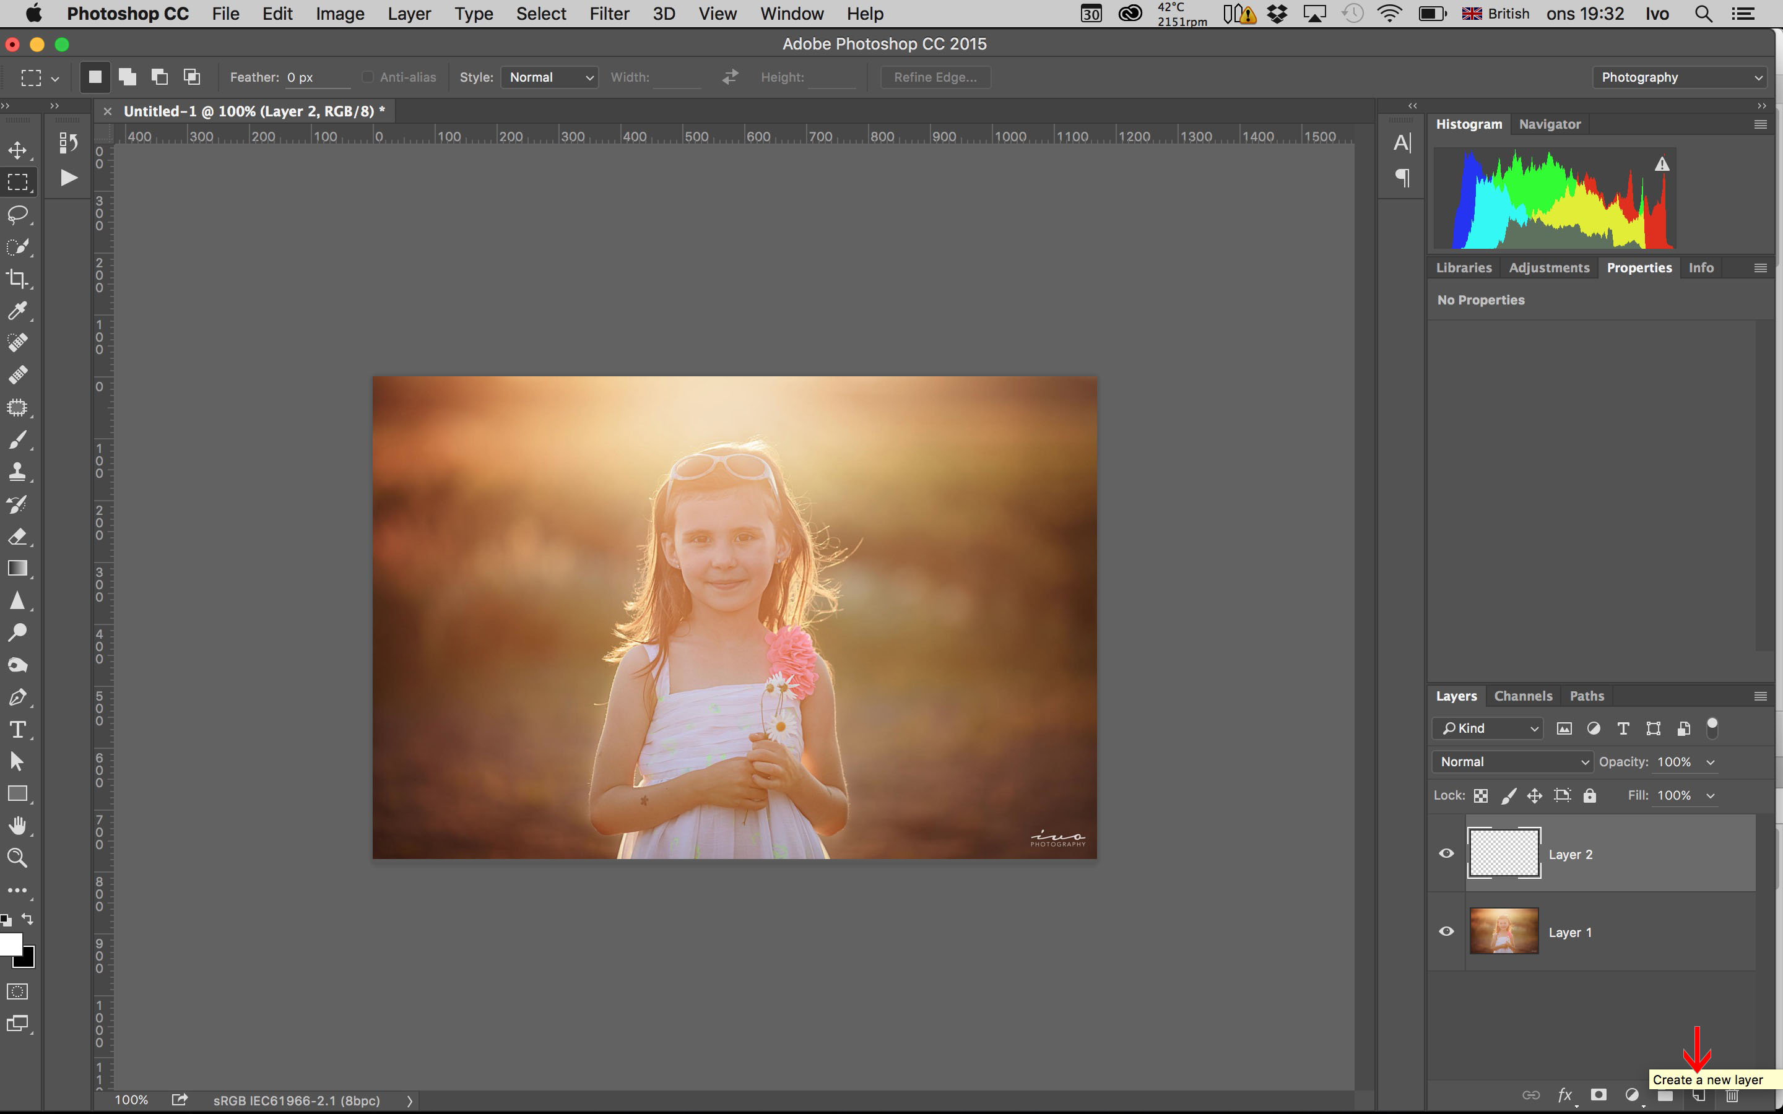This screenshot has height=1114, width=1783.
Task: Open the Select menu
Action: tap(539, 14)
